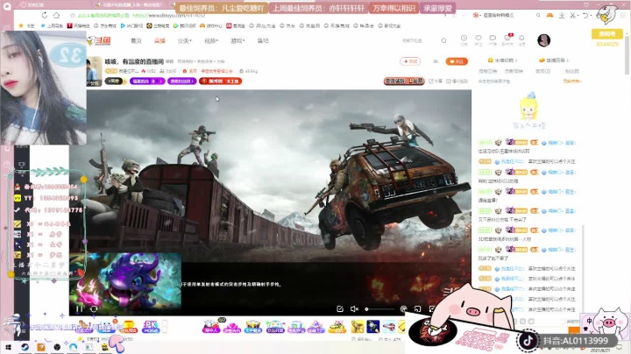
Task: Click the search magnifier icon
Action: (x=443, y=40)
